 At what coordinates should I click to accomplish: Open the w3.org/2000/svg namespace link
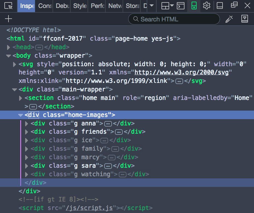181,72
